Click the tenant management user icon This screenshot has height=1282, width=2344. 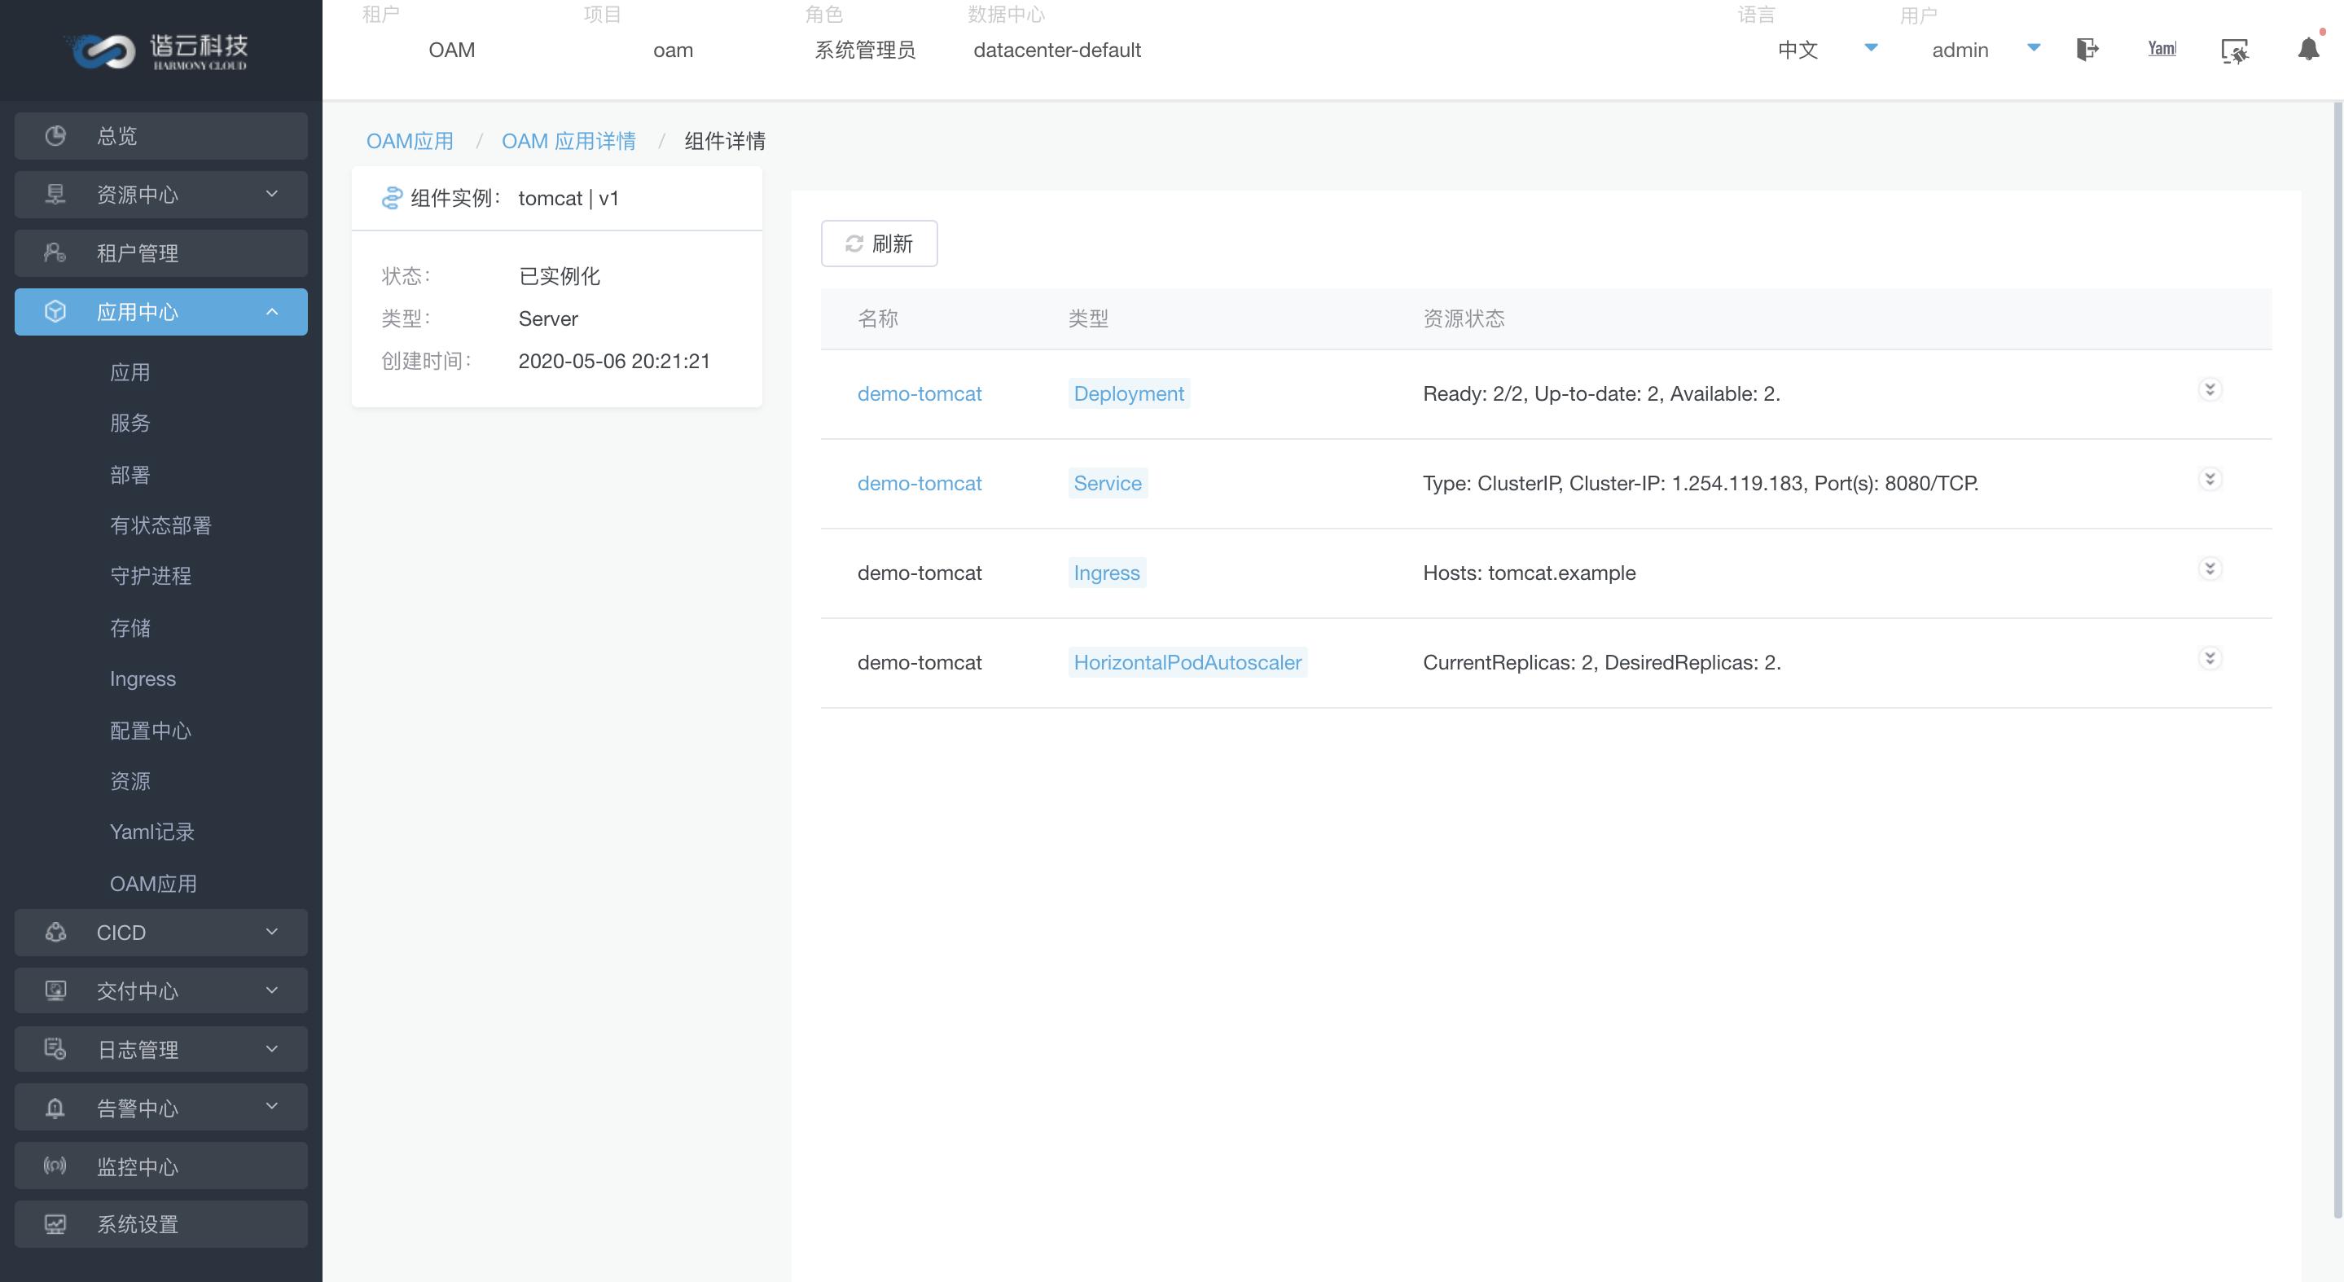click(55, 252)
